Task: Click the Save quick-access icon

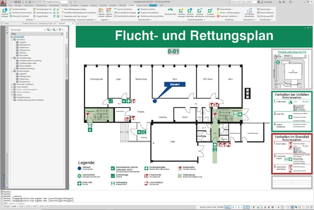Action: pyautogui.click(x=15, y=2)
